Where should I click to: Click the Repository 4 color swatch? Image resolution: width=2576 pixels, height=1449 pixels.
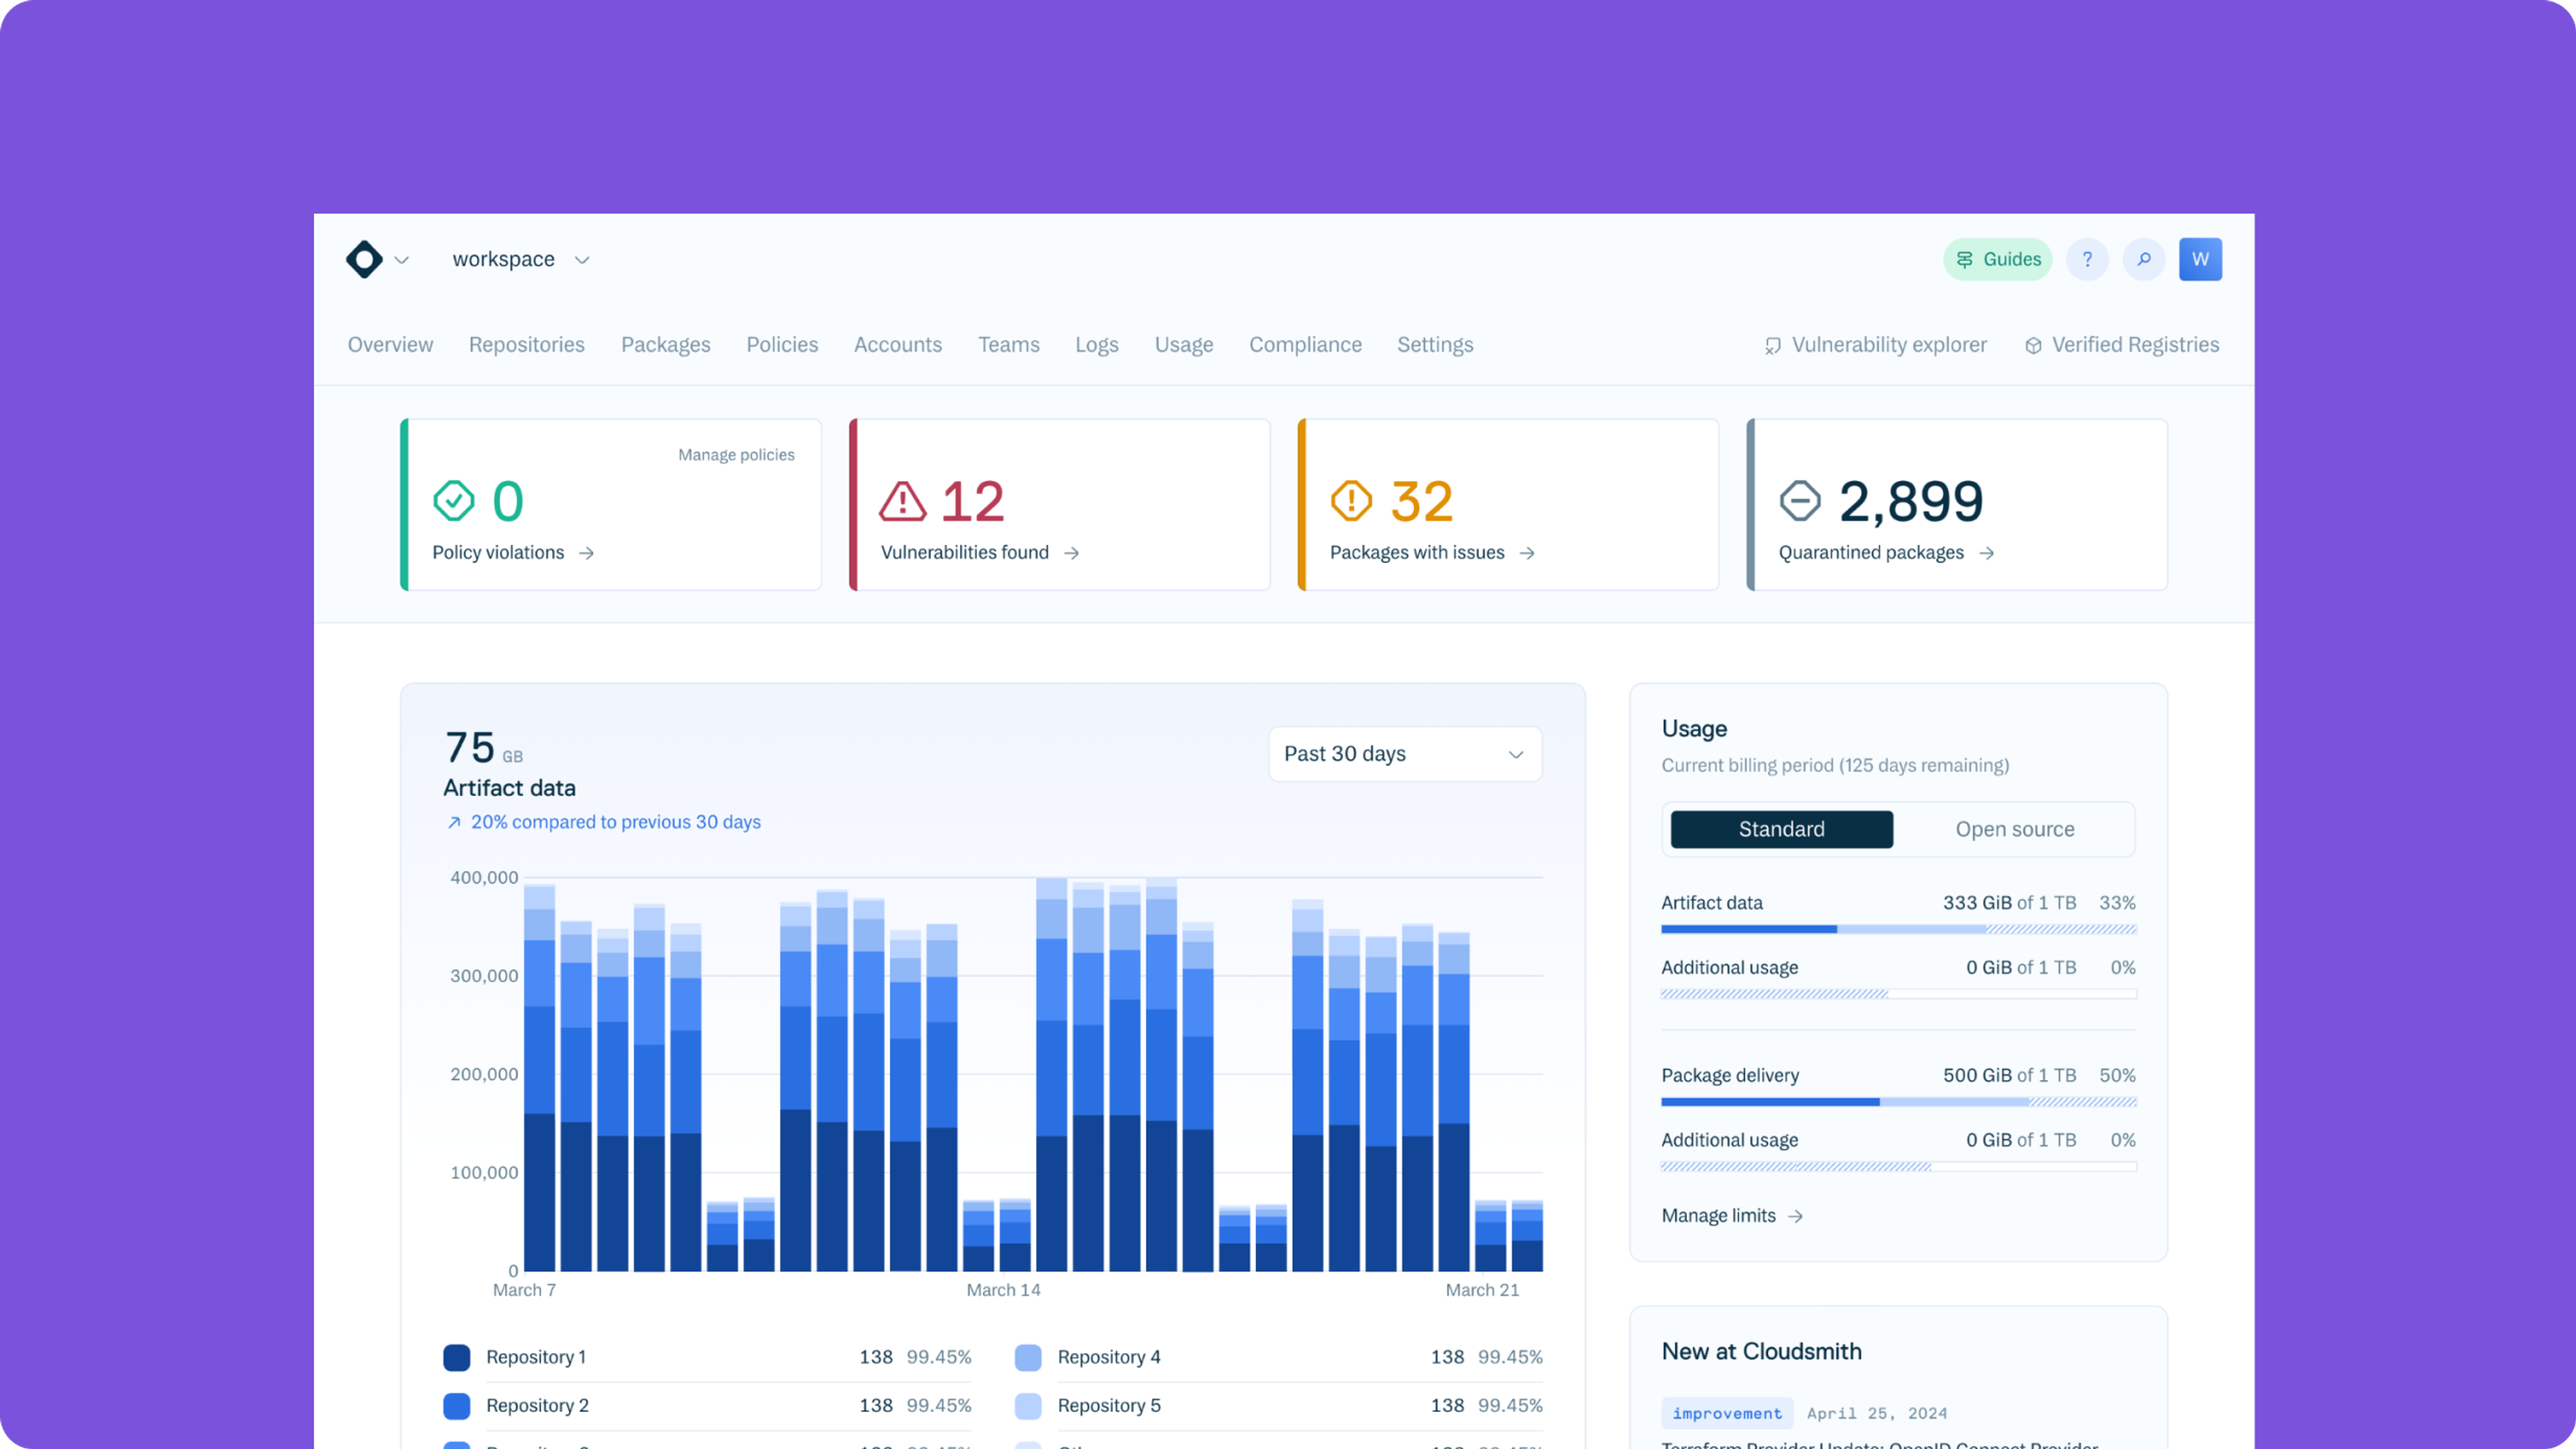tap(1028, 1357)
